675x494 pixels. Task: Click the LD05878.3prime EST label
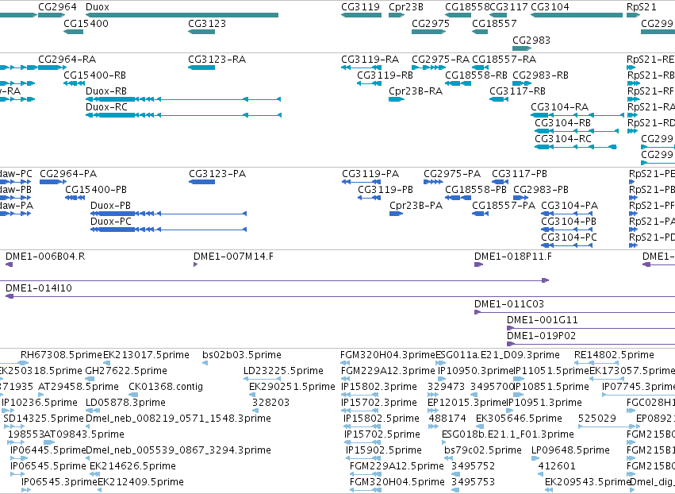click(125, 403)
